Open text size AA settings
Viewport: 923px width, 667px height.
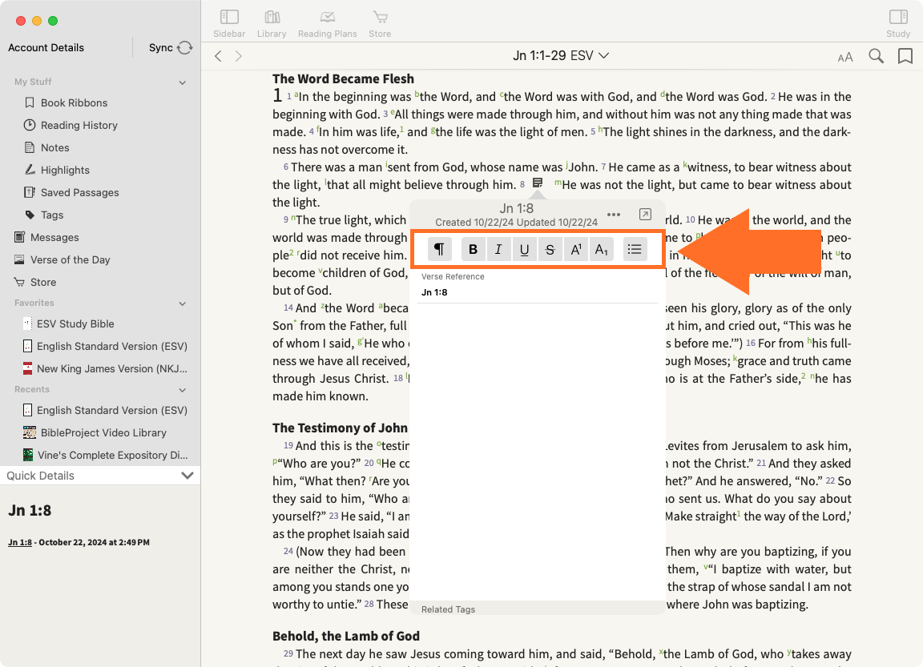845,57
